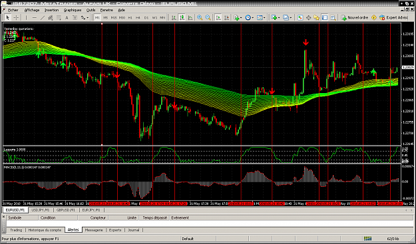Viewport: 416px width, 244px height.
Task: Select the trendline drawing tool
Action: [x=43, y=18]
